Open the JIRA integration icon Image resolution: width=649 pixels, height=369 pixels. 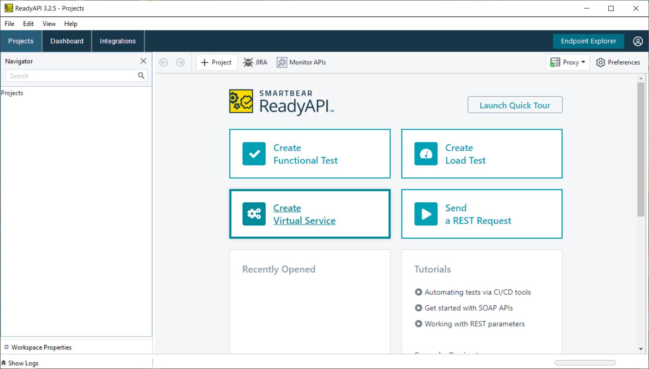249,62
